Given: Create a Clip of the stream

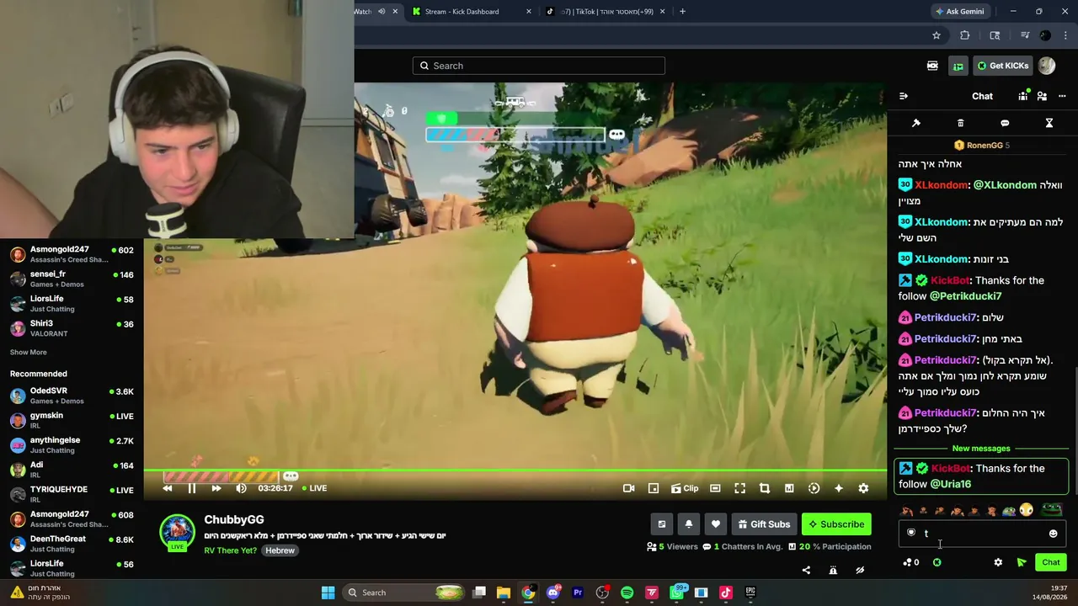Looking at the screenshot, I should click(685, 488).
